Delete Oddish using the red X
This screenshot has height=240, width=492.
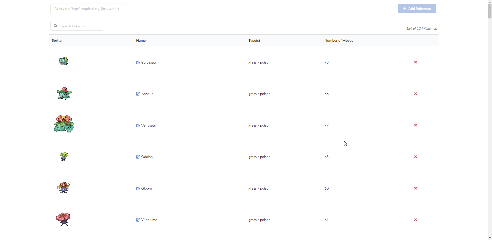415,156
